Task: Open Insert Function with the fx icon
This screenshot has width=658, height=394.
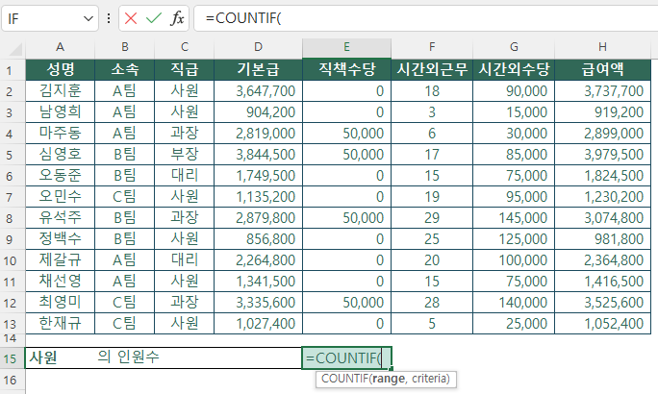Action: point(177,18)
